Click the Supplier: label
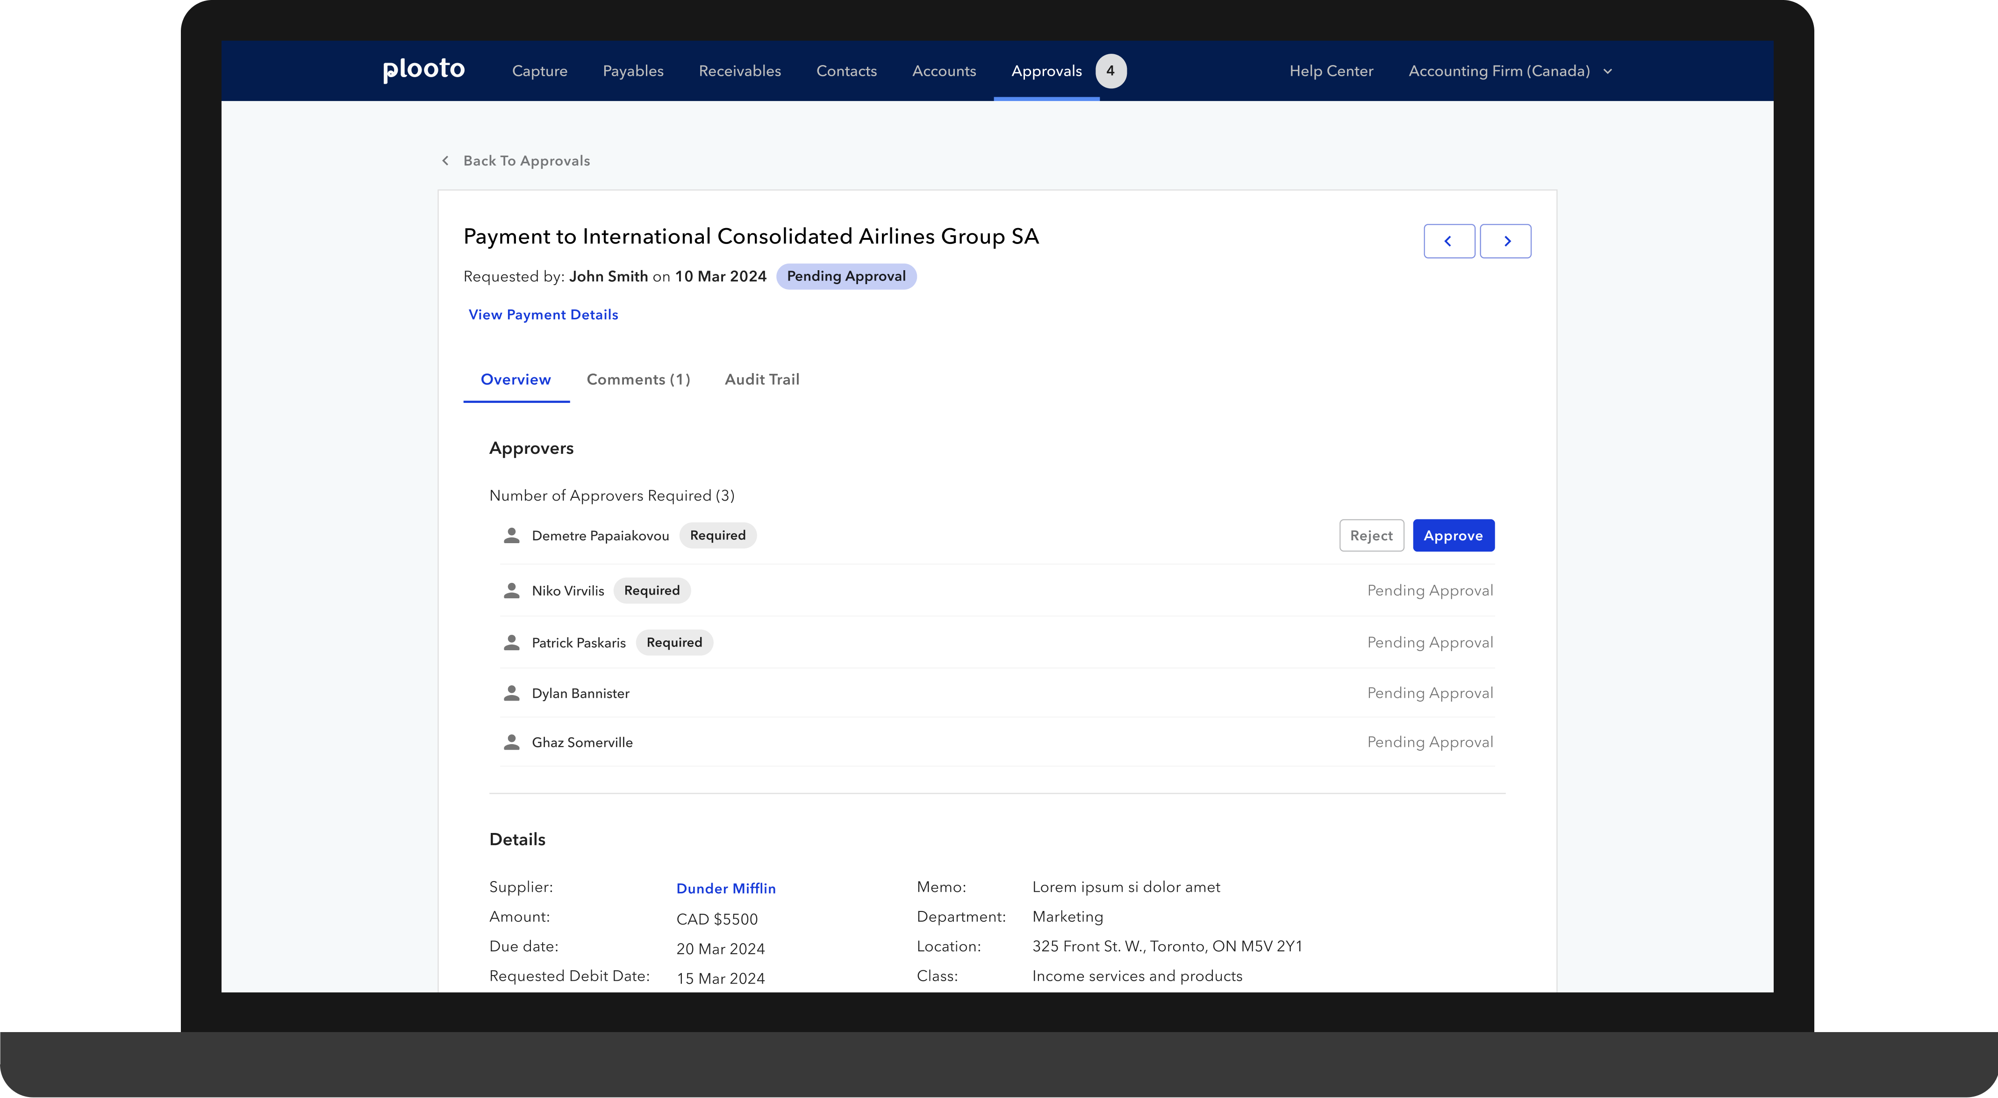 [x=521, y=887]
